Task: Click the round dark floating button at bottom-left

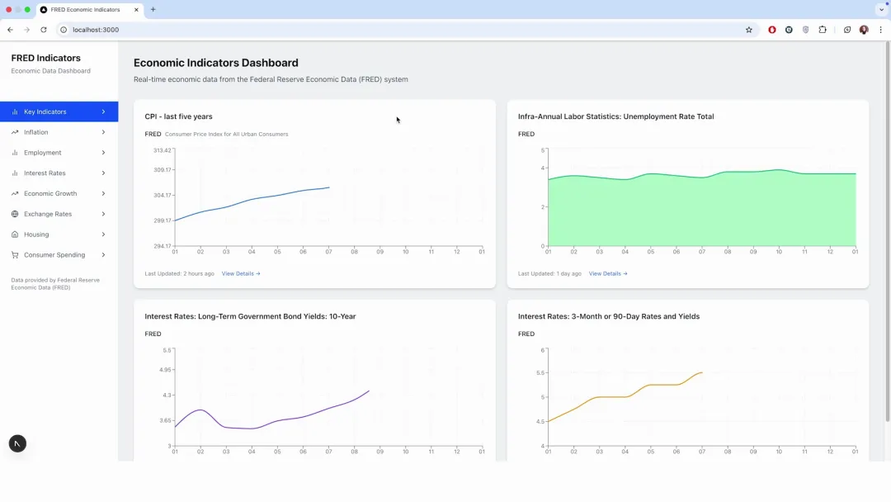Action: [17, 443]
